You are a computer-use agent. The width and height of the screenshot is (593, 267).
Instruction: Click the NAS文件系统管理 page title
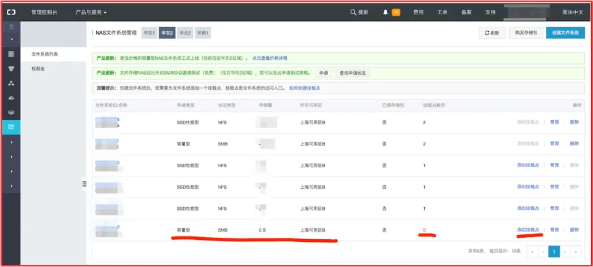[116, 33]
